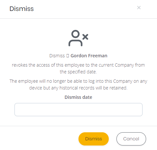This screenshot has width=157, height=150.
Task: Click the small x mark beside the user silhouette
Action: pos(85,37)
